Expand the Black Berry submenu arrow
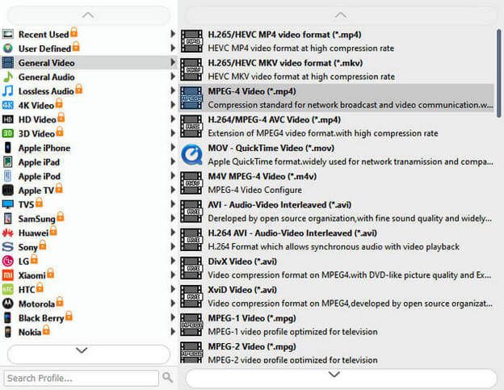 click(x=173, y=317)
